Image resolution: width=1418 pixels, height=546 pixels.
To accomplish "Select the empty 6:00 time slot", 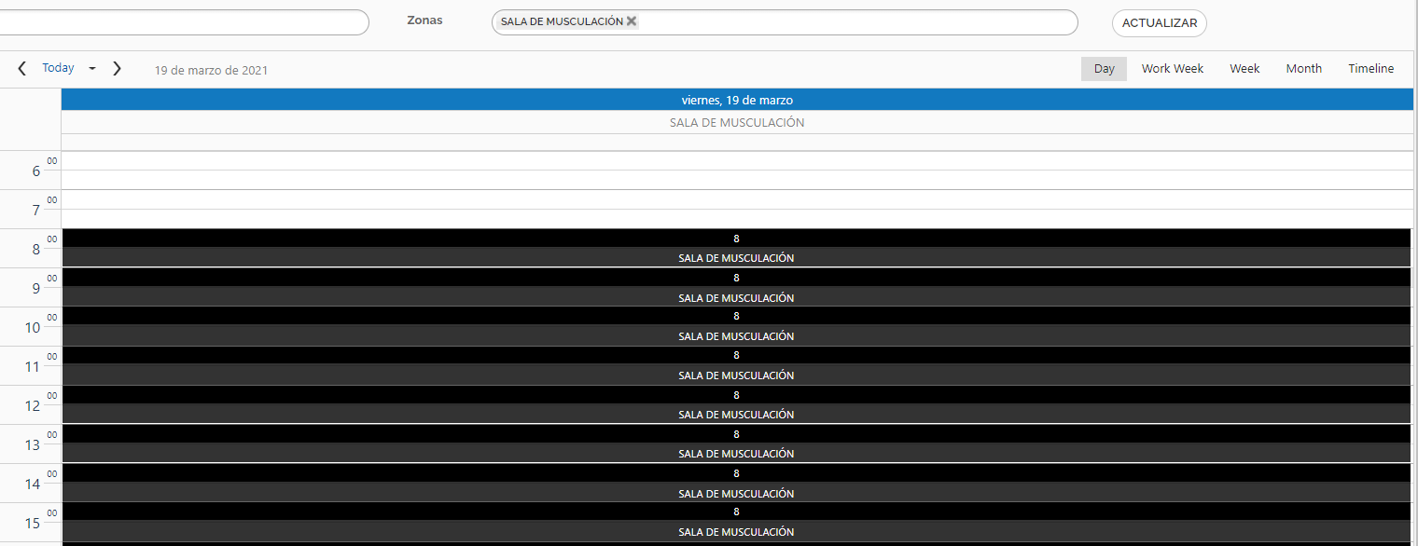I will tap(737, 161).
